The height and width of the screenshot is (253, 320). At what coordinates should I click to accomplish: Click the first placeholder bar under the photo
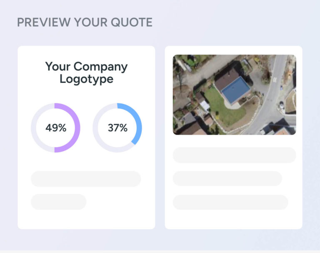(234, 155)
